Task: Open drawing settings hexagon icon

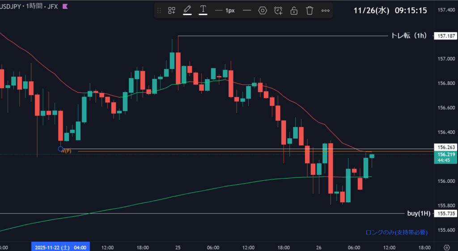Action: 263,10
